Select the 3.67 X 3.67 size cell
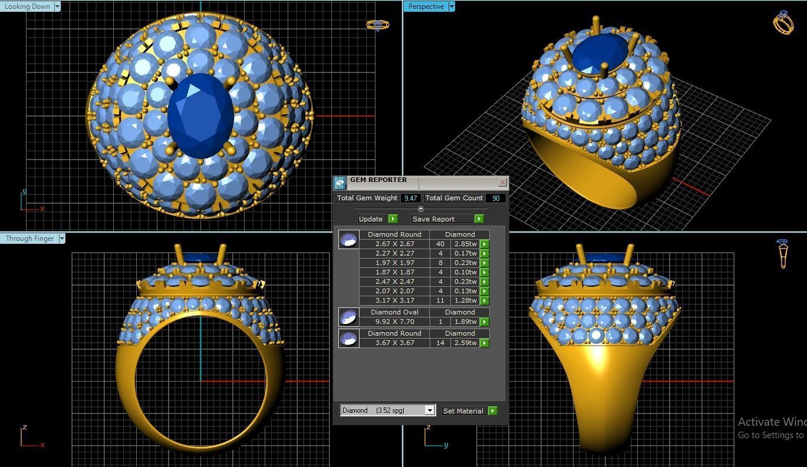The width and height of the screenshot is (807, 467). [x=394, y=343]
